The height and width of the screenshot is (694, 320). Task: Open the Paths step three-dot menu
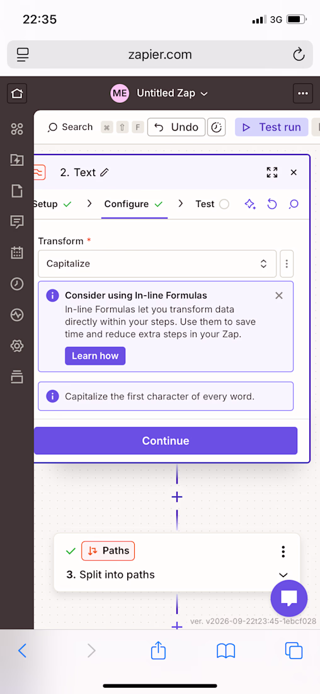click(x=283, y=551)
